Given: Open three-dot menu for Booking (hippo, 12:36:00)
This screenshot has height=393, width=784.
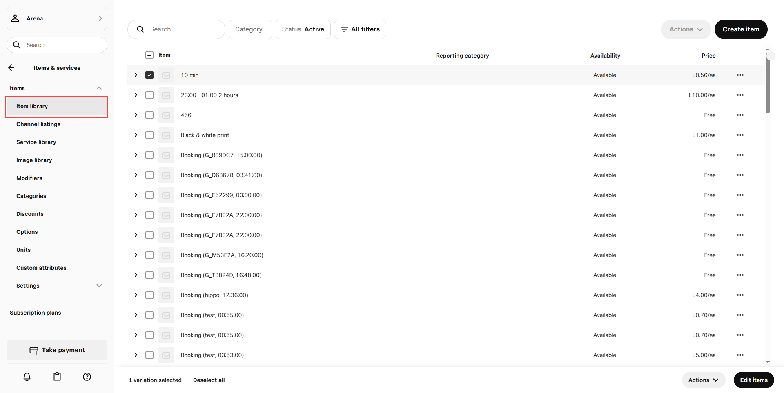Looking at the screenshot, I should pyautogui.click(x=740, y=295).
